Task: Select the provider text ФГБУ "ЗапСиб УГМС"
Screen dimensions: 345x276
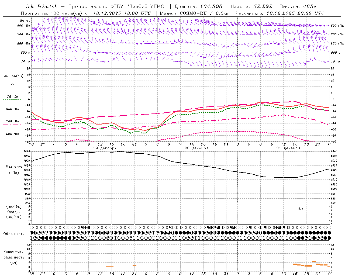Action: (139, 6)
